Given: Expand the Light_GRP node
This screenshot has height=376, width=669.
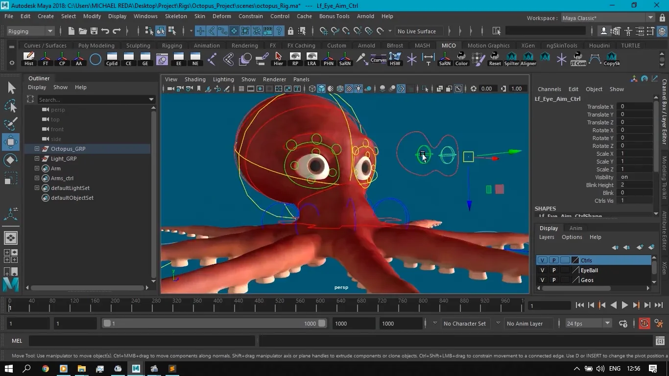Looking at the screenshot, I should pyautogui.click(x=37, y=159).
